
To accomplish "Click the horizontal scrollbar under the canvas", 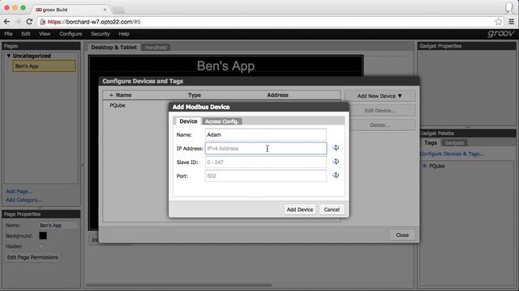I will (x=178, y=285).
